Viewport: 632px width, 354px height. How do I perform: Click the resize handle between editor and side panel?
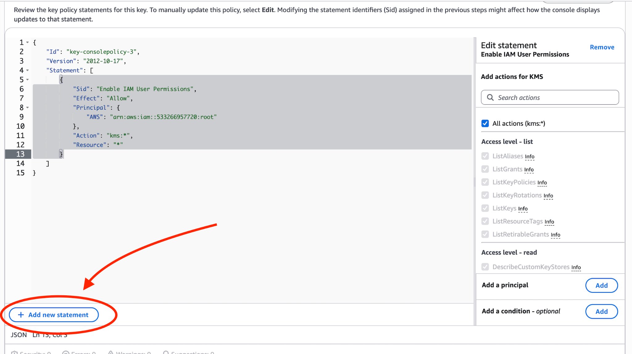click(475, 182)
